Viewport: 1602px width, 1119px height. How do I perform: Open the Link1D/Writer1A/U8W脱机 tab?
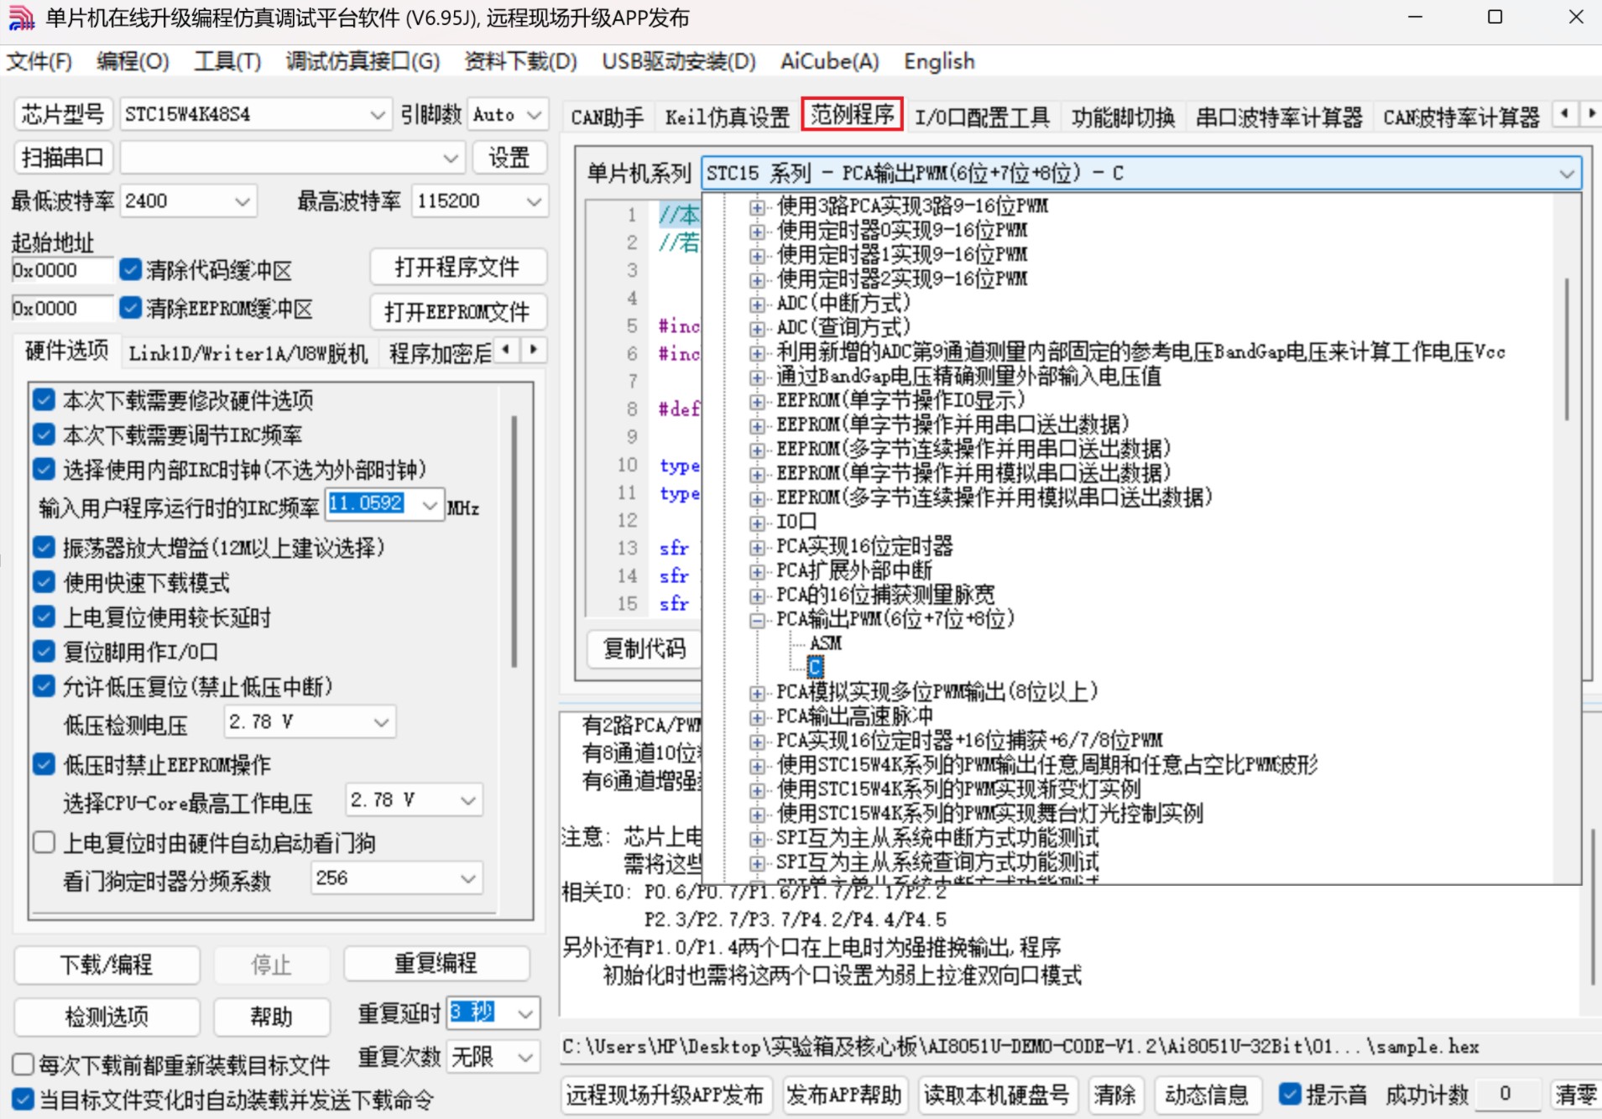[248, 353]
